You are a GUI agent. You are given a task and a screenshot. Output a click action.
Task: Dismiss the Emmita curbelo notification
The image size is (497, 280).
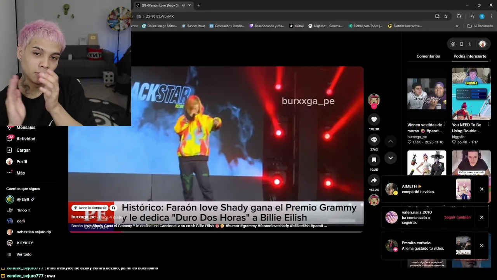pos(481,246)
